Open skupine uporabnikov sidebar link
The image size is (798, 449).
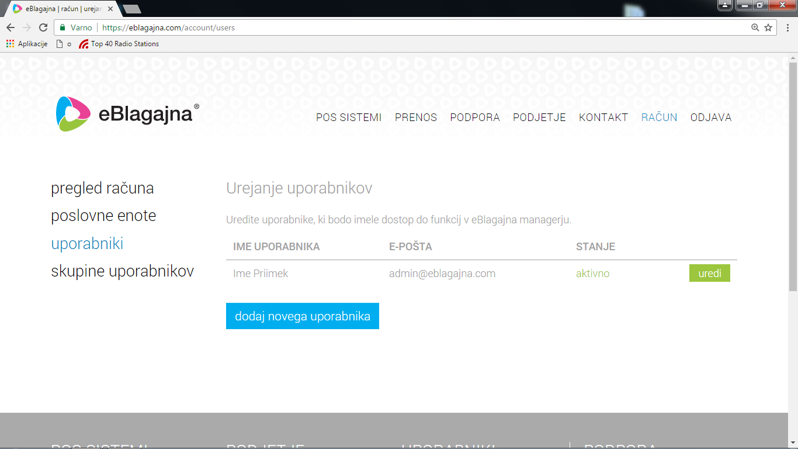(123, 271)
